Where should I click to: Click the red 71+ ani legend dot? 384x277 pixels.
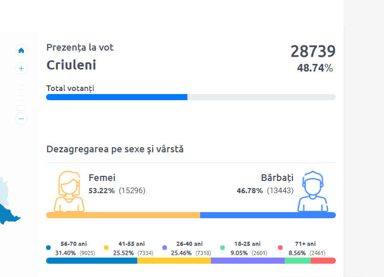pyautogui.click(x=280, y=247)
